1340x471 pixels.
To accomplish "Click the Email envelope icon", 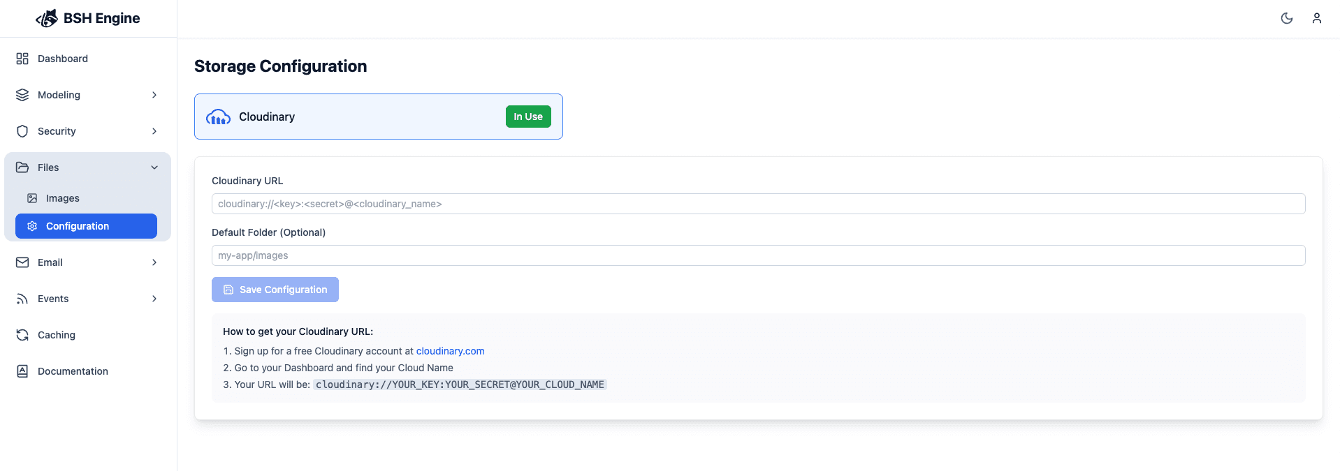I will 22,262.
